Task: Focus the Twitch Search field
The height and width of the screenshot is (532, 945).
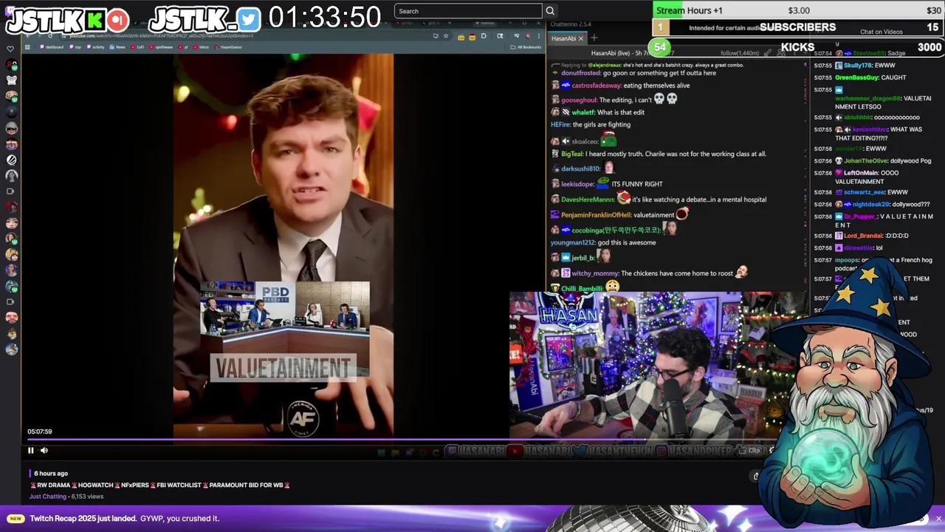Action: coord(468,11)
